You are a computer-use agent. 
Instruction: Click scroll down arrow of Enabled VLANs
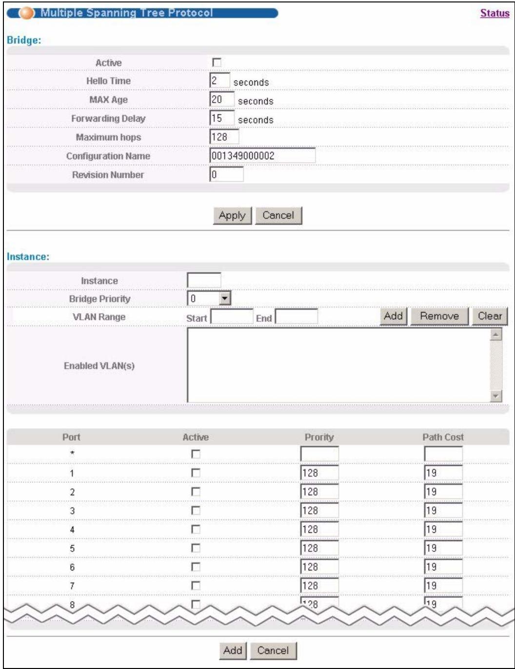click(495, 396)
